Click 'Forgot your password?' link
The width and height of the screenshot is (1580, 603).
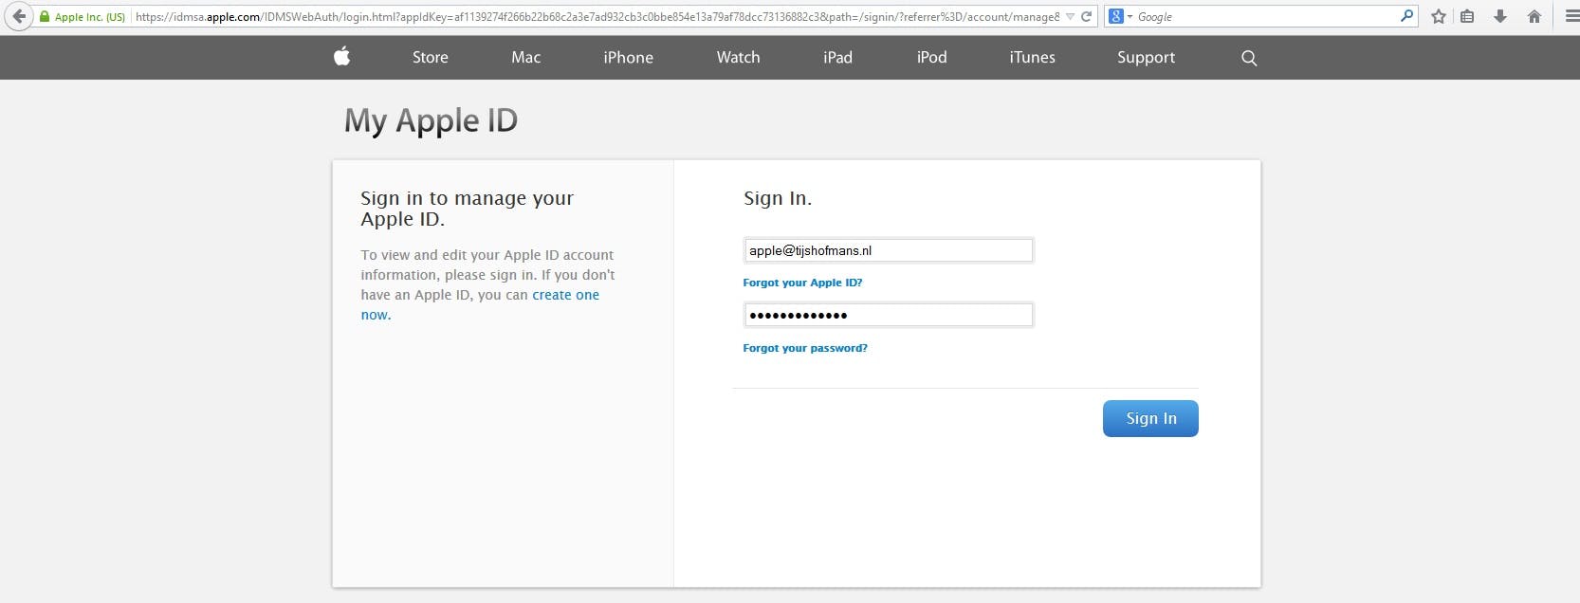[x=805, y=348]
